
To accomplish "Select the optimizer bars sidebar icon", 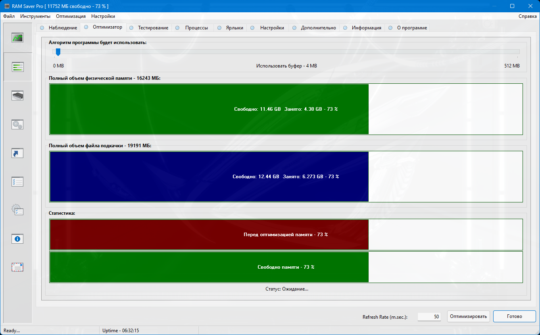I will [x=17, y=67].
